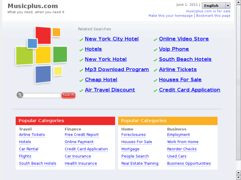Open Health Insurance link
Image resolution: width=241 pixels, height=180 pixels.
(81, 163)
